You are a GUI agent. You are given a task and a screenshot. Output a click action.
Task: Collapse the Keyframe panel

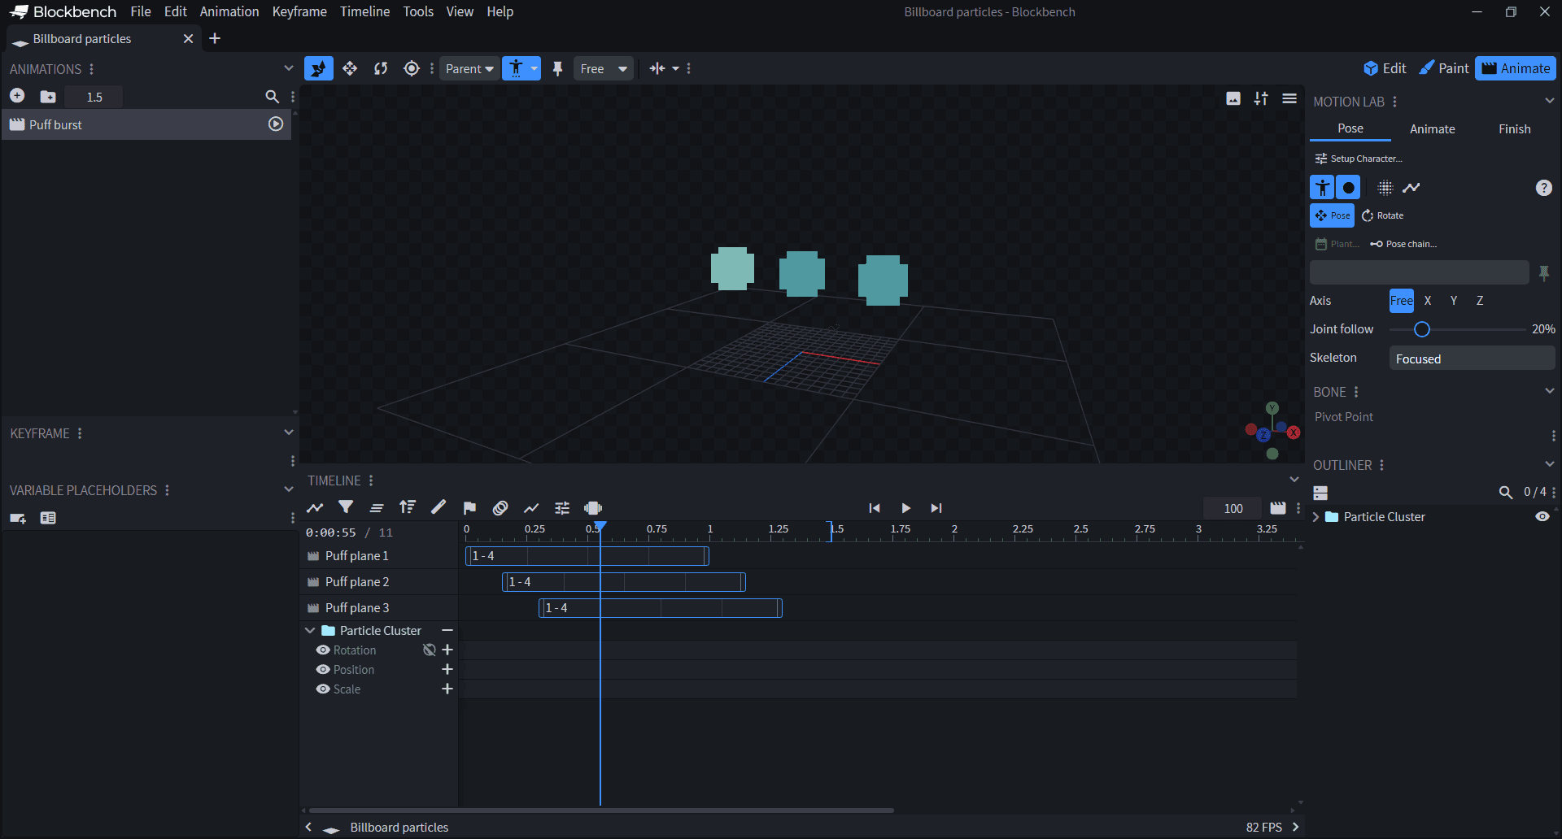[288, 433]
